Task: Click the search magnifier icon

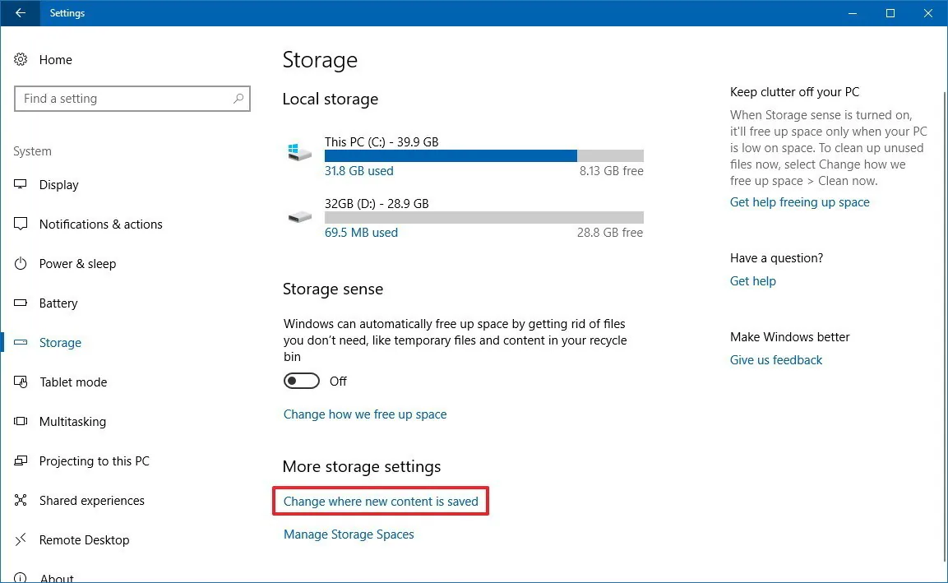Action: coord(238,98)
